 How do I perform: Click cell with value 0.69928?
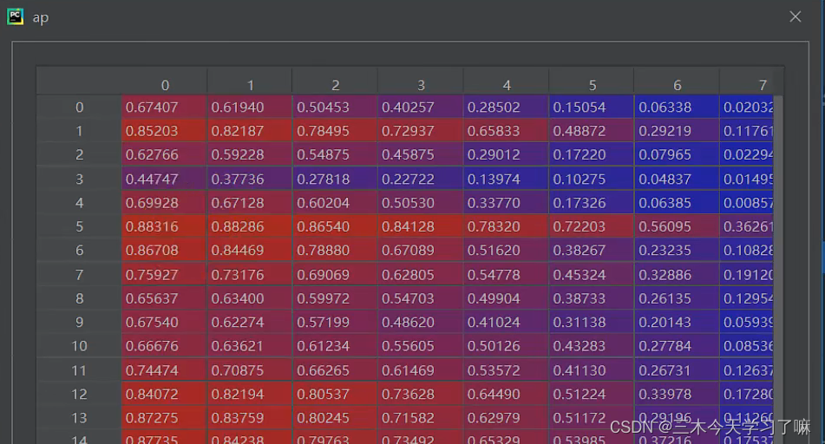coord(164,203)
